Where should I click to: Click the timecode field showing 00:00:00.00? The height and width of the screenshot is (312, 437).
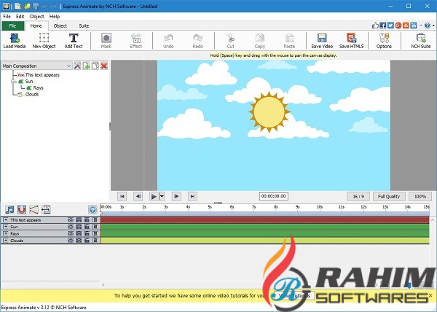(x=273, y=196)
